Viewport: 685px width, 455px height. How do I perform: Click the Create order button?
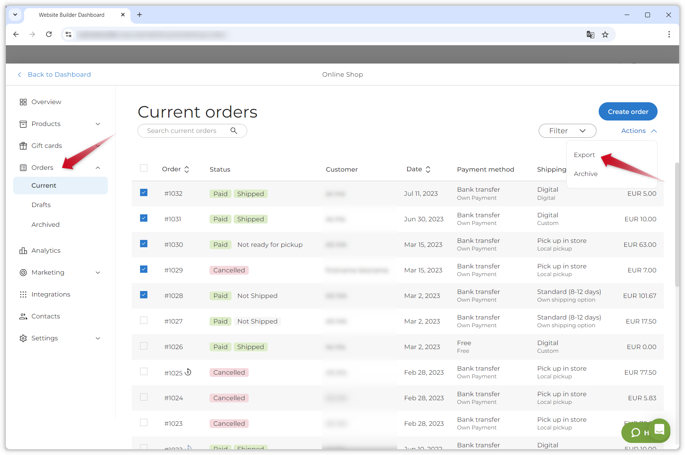[x=628, y=112]
